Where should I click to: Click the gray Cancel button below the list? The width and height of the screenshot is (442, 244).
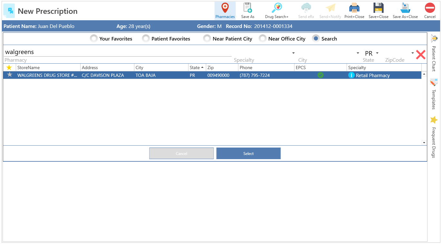(181, 153)
